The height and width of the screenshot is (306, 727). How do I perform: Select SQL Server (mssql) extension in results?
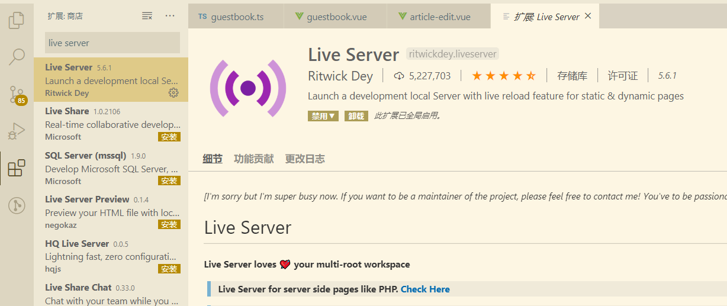111,168
